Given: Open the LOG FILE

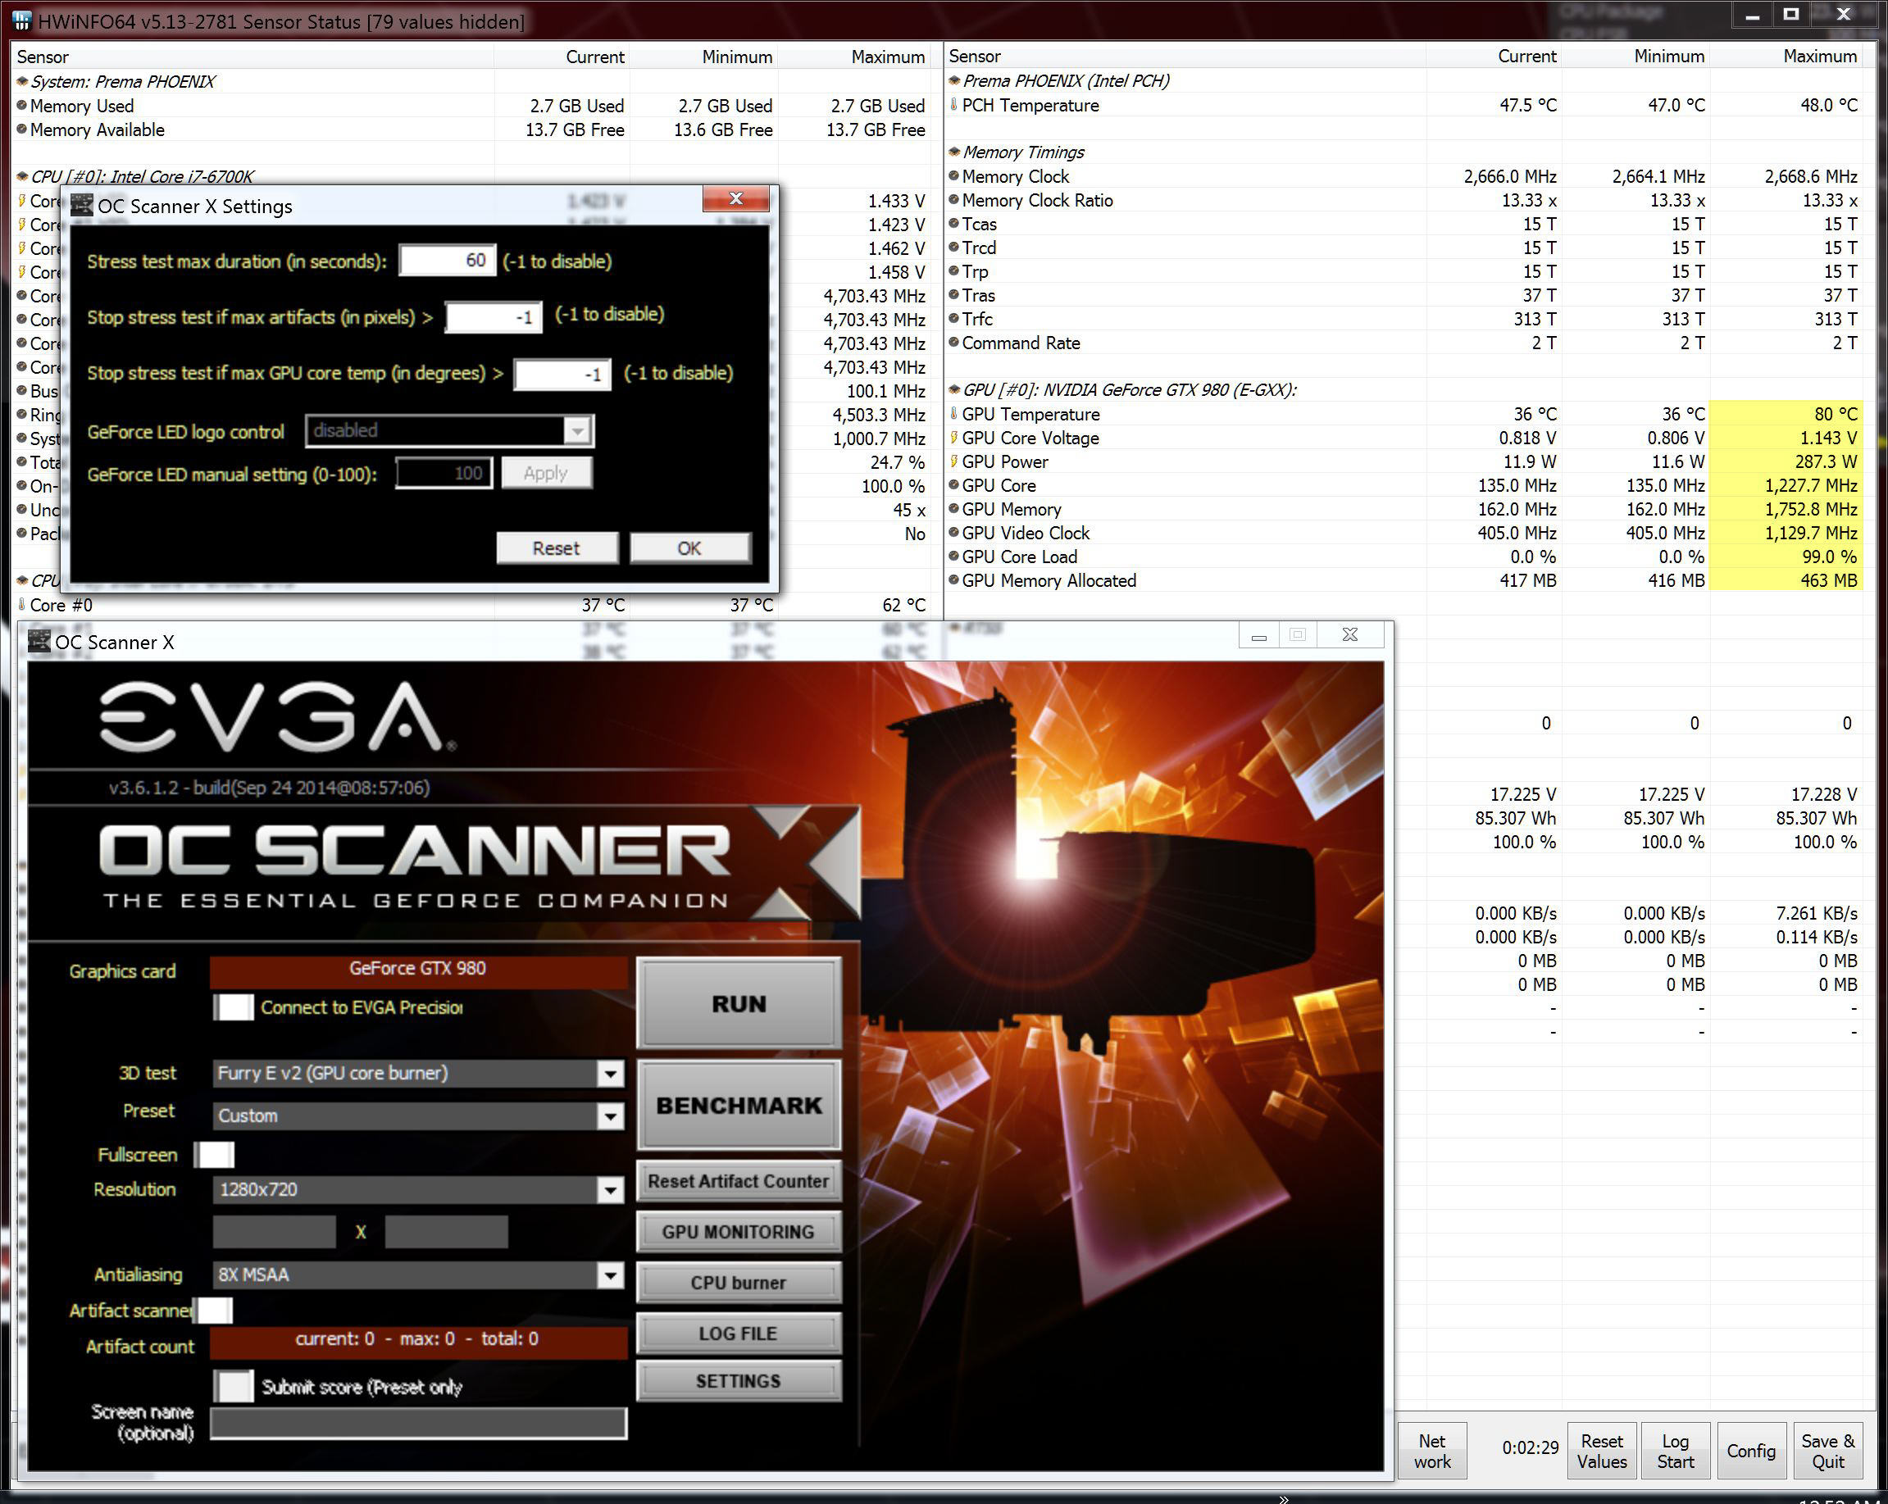Looking at the screenshot, I should [x=739, y=1334].
